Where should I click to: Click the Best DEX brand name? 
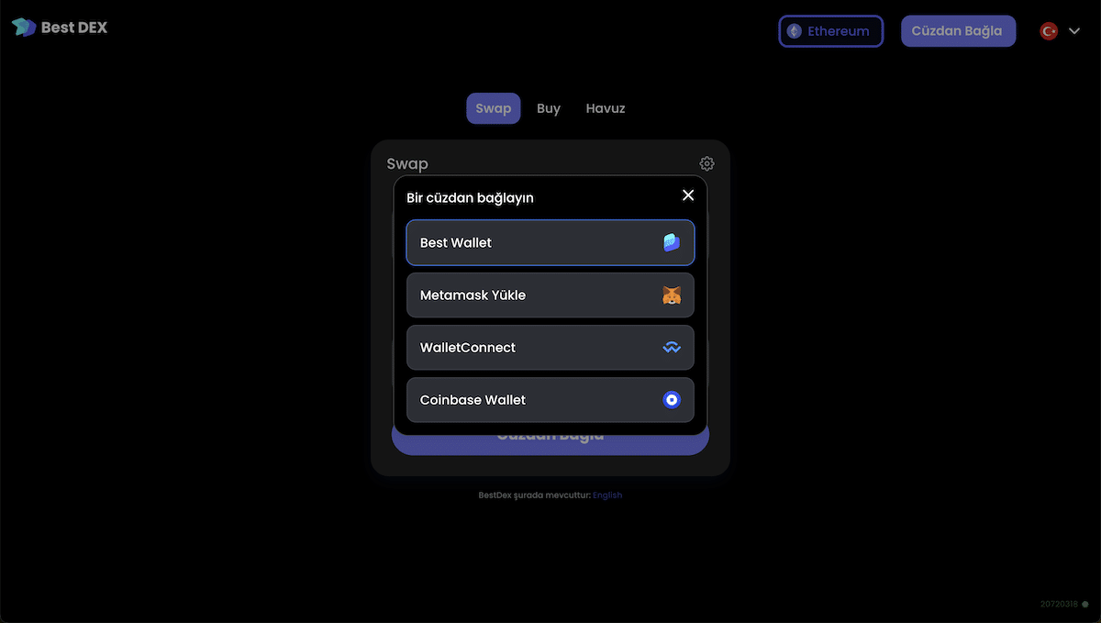74,28
